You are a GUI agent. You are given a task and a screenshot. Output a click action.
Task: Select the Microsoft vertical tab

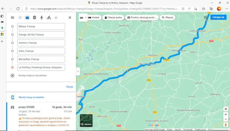2,34
